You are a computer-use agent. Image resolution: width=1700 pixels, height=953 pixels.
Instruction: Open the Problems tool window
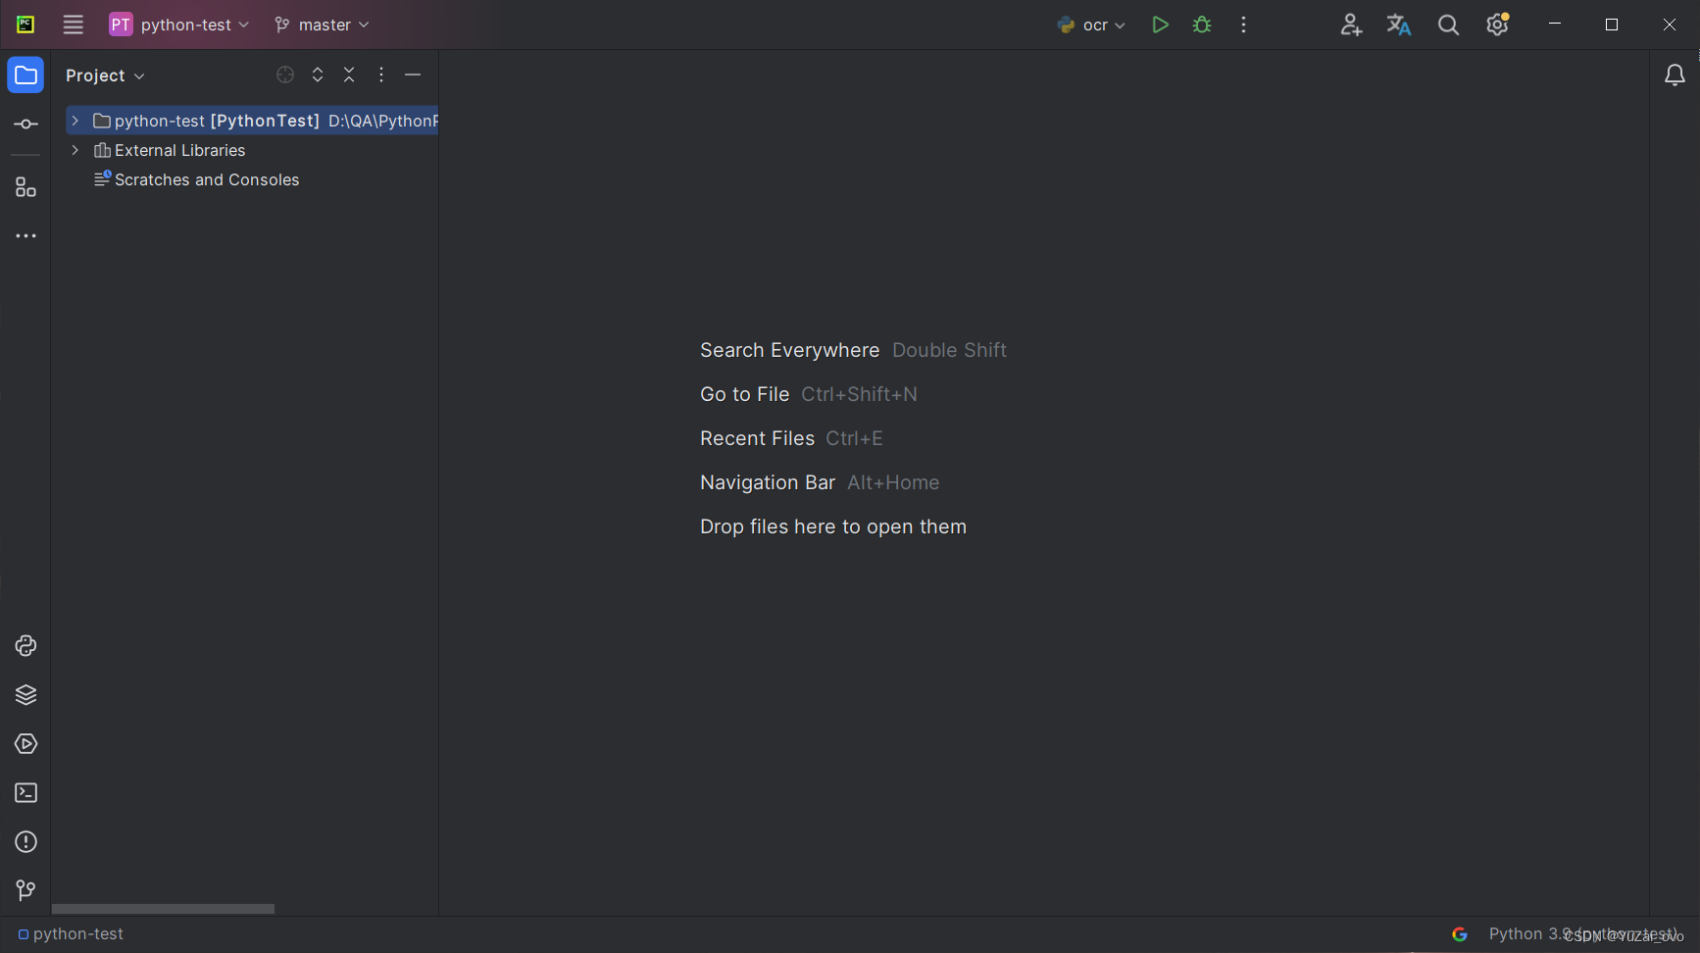25,842
